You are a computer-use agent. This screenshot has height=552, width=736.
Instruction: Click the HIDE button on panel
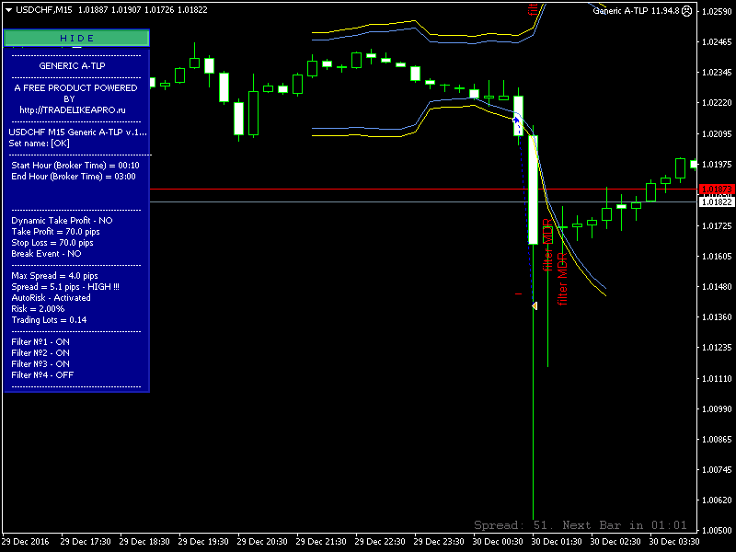coord(76,38)
